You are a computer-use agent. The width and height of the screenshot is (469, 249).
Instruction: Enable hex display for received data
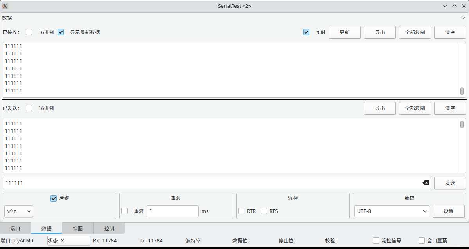[29, 32]
